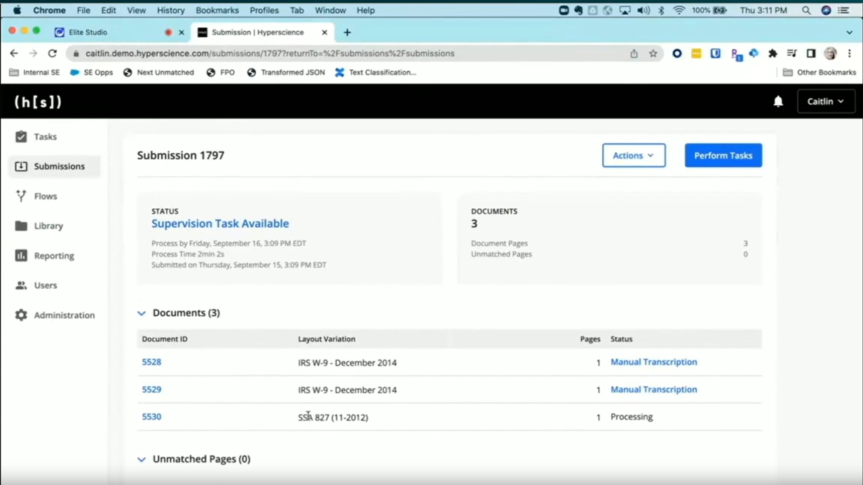Open the Bookmarks menu
This screenshot has width=863, height=485.
(x=217, y=11)
